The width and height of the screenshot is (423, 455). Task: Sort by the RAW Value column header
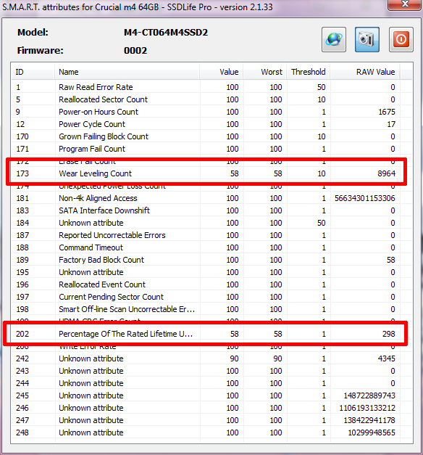click(x=365, y=72)
